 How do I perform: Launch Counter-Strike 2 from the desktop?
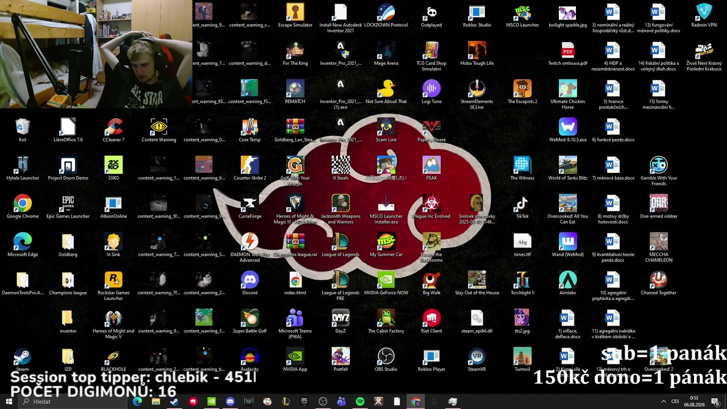click(249, 165)
